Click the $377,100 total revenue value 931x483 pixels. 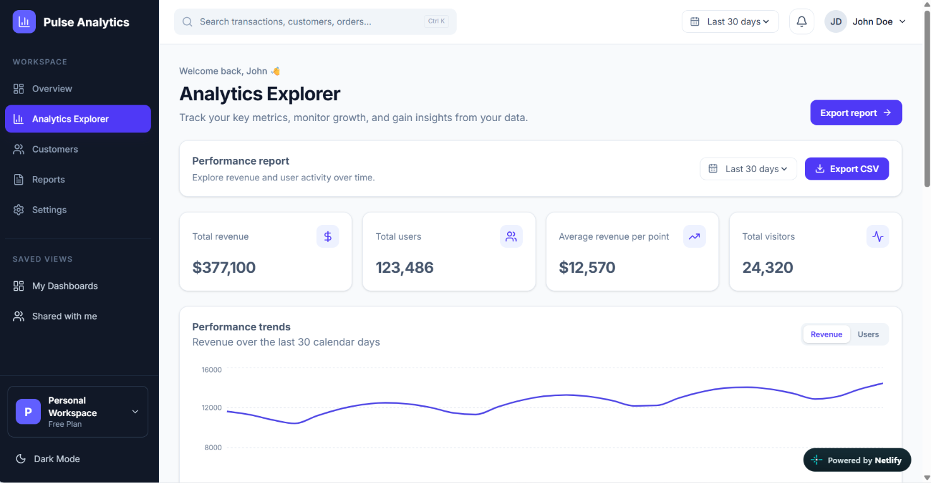pos(224,267)
